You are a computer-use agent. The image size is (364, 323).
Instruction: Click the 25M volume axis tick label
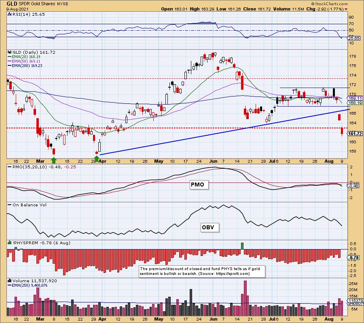pyautogui.click(x=353, y=283)
